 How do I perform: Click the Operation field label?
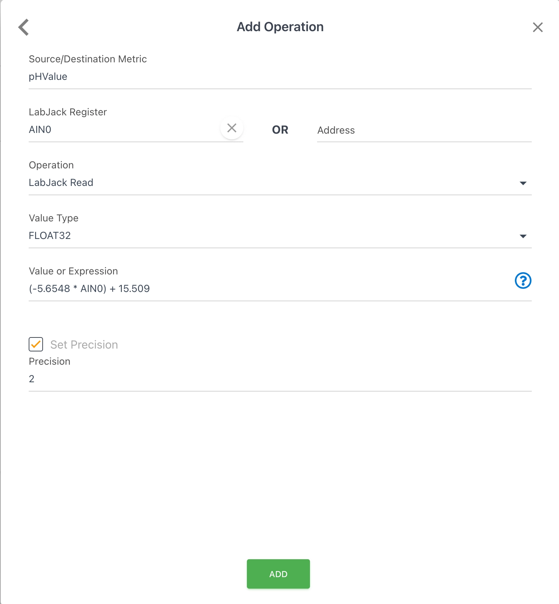[x=51, y=165]
